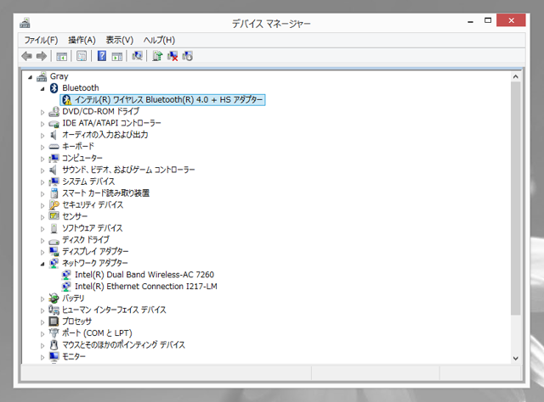
Task: Open the 操作(A) menu
Action: click(82, 40)
